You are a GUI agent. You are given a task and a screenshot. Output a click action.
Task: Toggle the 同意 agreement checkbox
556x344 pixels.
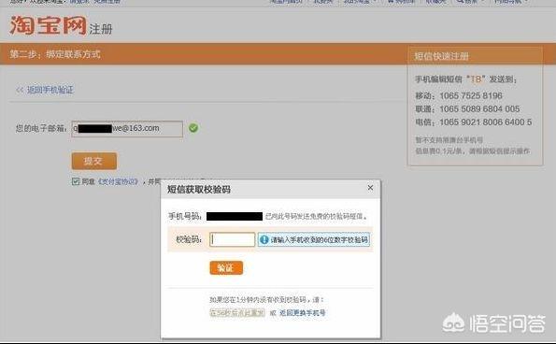[76, 181]
